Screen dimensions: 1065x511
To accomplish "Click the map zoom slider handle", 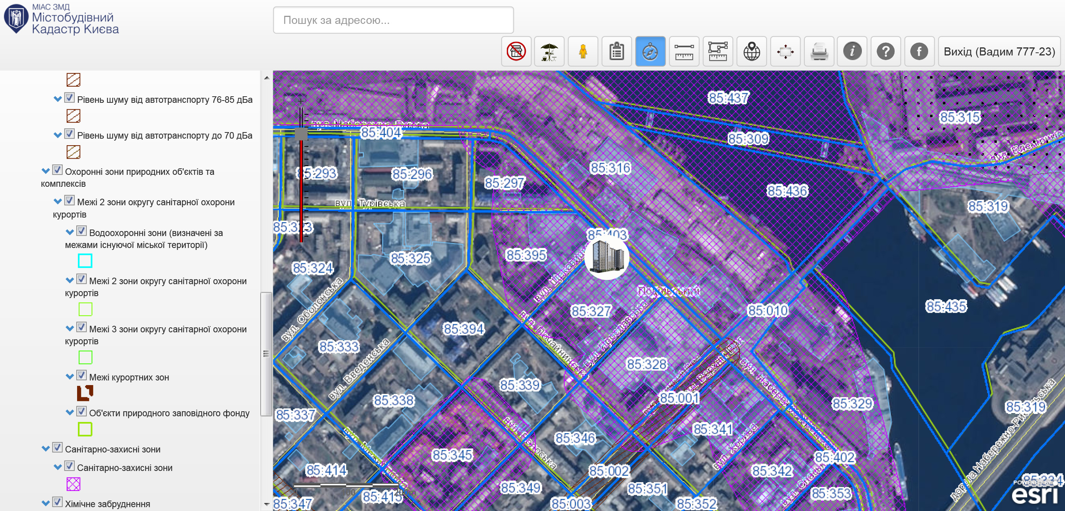I will pyautogui.click(x=301, y=134).
